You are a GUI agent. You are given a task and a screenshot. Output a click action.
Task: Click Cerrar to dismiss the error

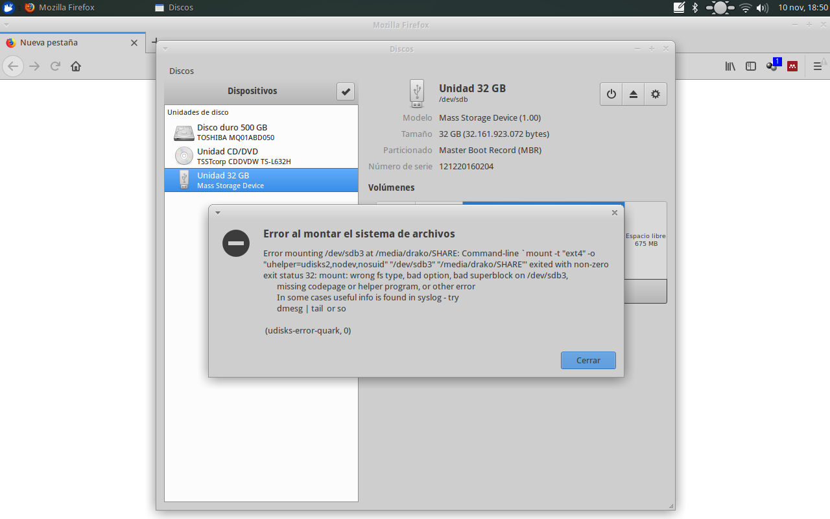tap(588, 360)
